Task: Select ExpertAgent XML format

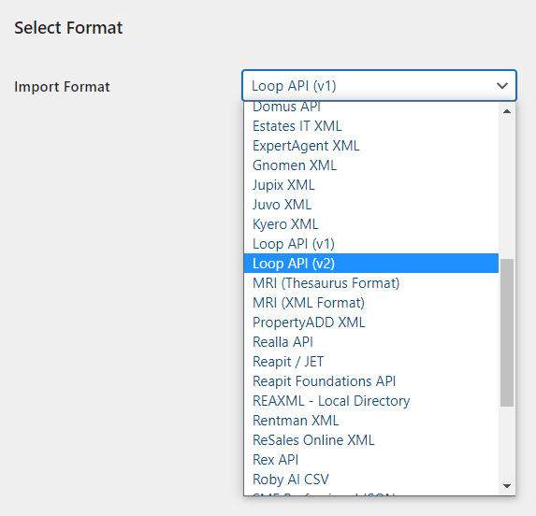Action: coord(371,146)
